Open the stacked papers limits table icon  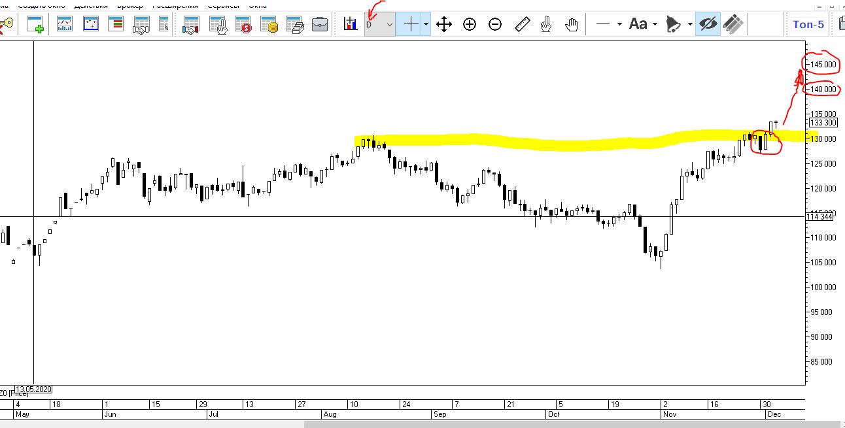(294, 25)
